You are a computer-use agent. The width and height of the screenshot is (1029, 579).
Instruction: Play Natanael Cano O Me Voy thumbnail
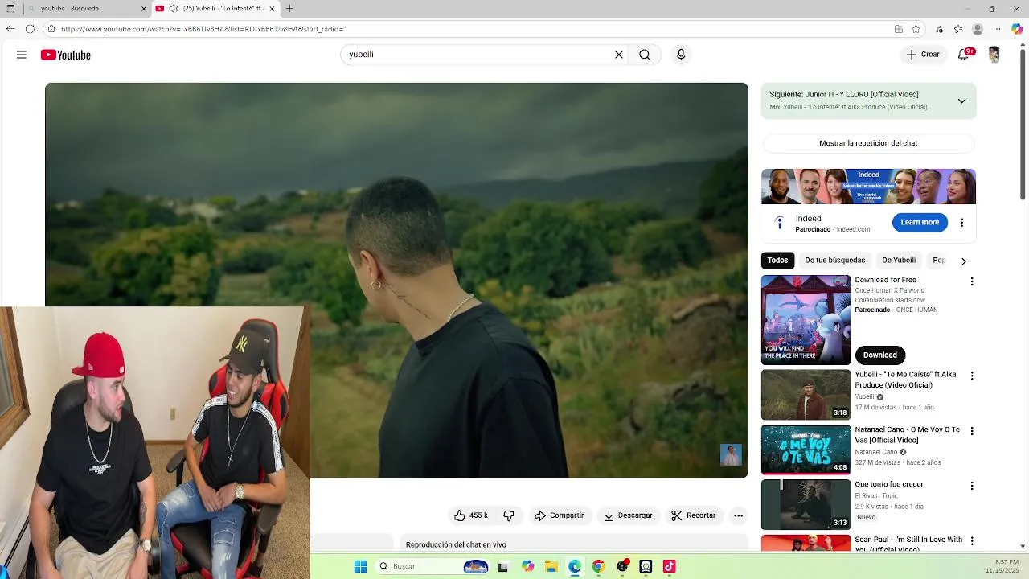pyautogui.click(x=806, y=450)
